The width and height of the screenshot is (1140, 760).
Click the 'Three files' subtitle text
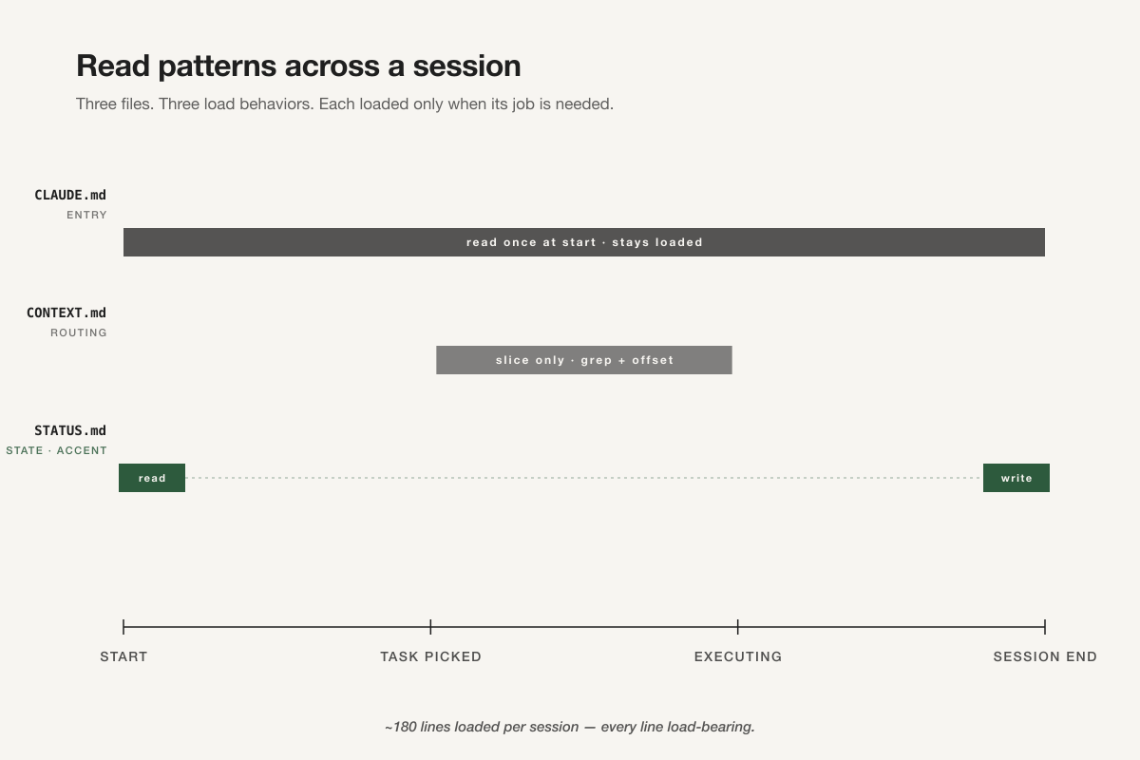click(x=345, y=104)
